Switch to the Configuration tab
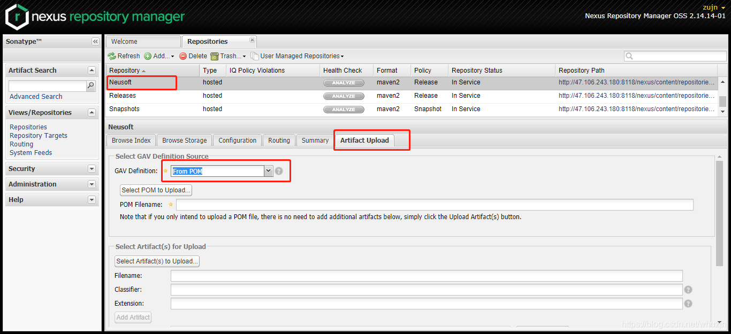731x334 pixels. coord(238,141)
